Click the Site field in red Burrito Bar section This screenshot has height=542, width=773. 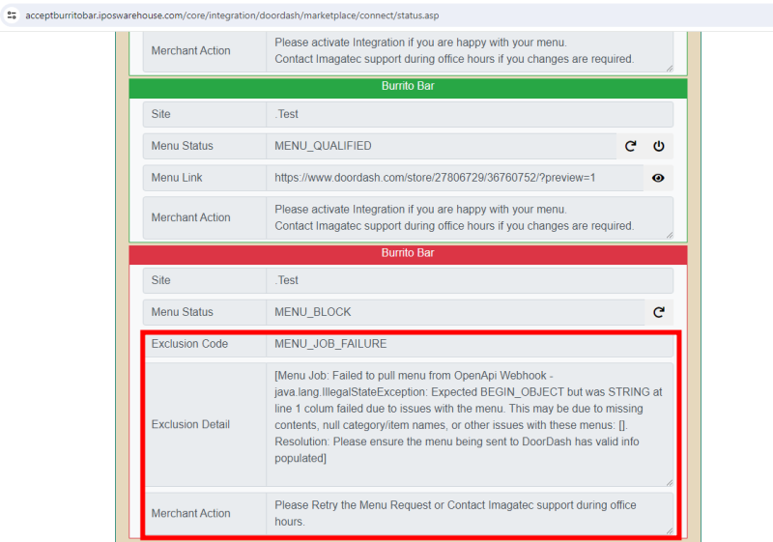point(469,280)
